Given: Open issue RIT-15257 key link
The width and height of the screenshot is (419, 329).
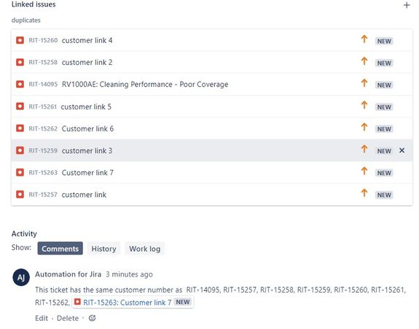Looking at the screenshot, I should coord(43,195).
